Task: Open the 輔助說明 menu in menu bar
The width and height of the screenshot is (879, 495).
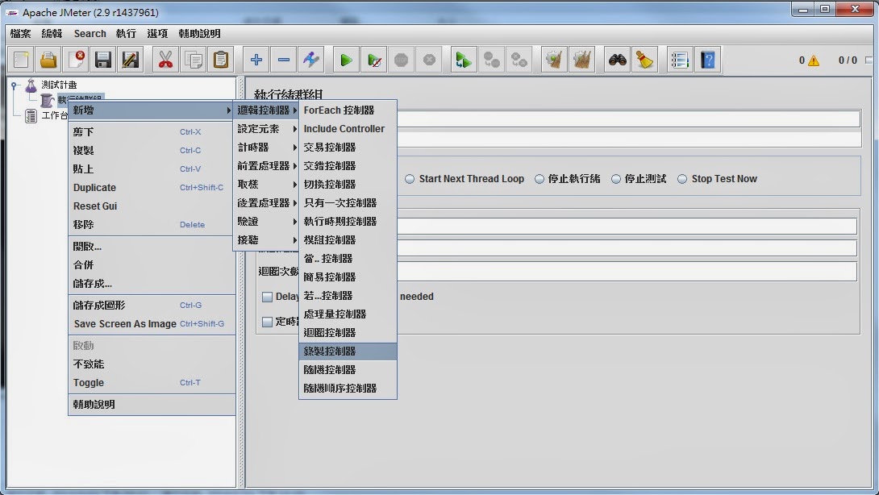Action: (199, 34)
